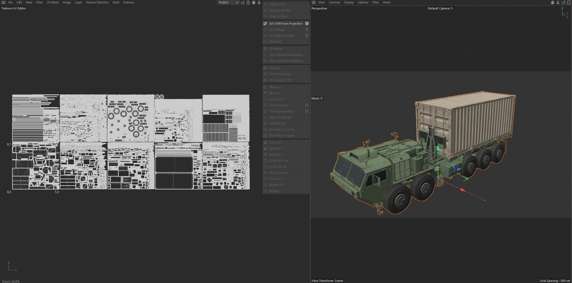Viewport: 572px width, 283px height.
Task: Click the Boundary to Circle command
Action: tap(286, 129)
